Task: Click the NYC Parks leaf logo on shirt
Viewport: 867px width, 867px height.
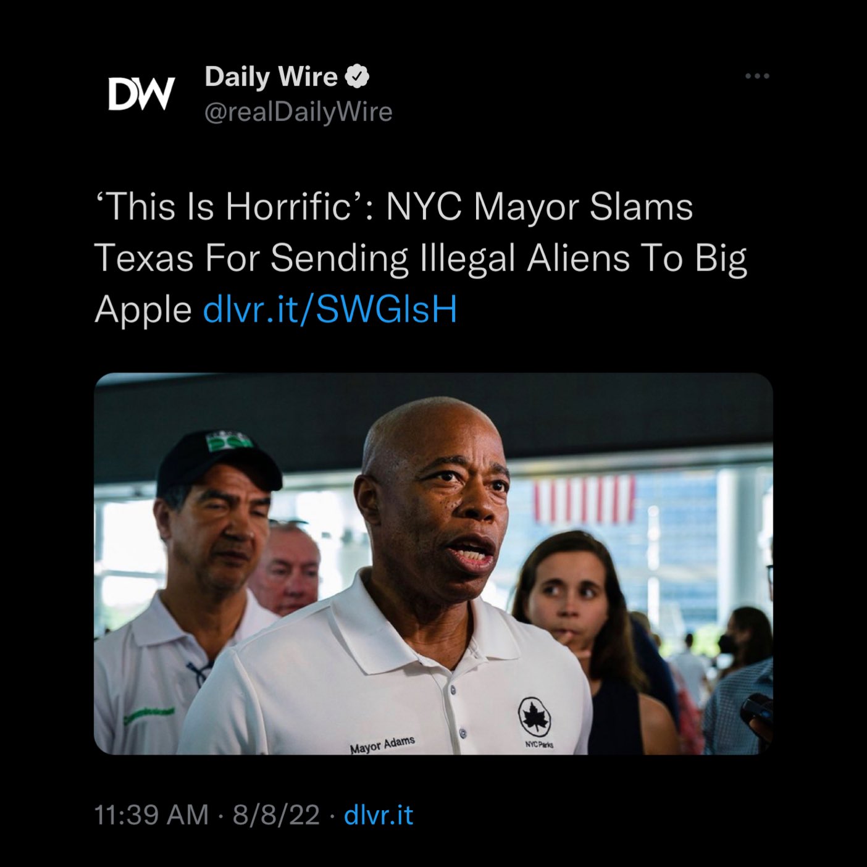Action: pos(535,717)
